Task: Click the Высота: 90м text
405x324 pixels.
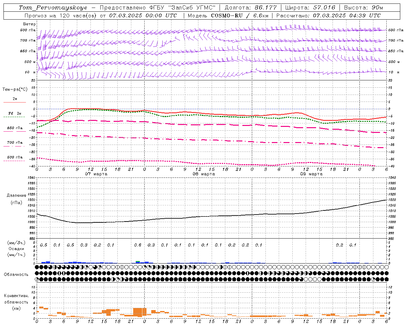Action: pyautogui.click(x=363, y=8)
